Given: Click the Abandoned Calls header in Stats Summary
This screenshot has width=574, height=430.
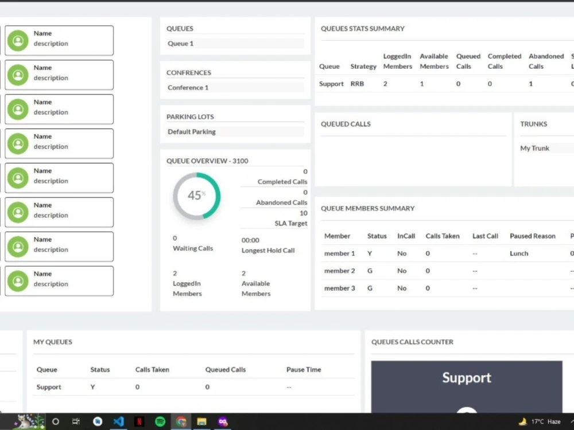Looking at the screenshot, I should point(546,61).
